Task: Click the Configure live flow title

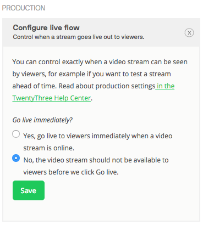Action: point(46,27)
